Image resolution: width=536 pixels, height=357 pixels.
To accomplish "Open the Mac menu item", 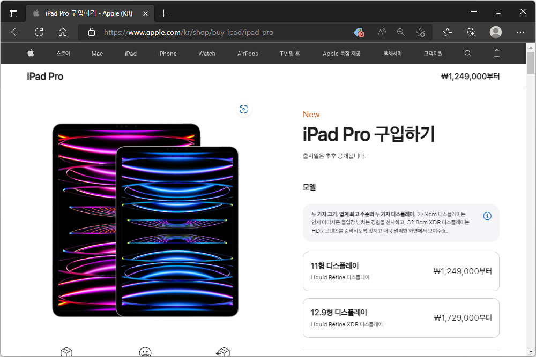I will pos(97,54).
